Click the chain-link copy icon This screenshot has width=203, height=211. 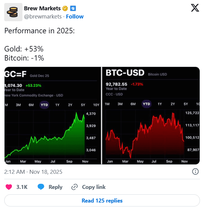(x=74, y=187)
